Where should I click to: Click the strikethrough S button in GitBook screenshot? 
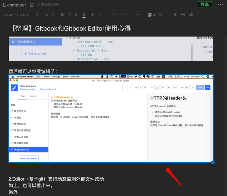coord(145,87)
